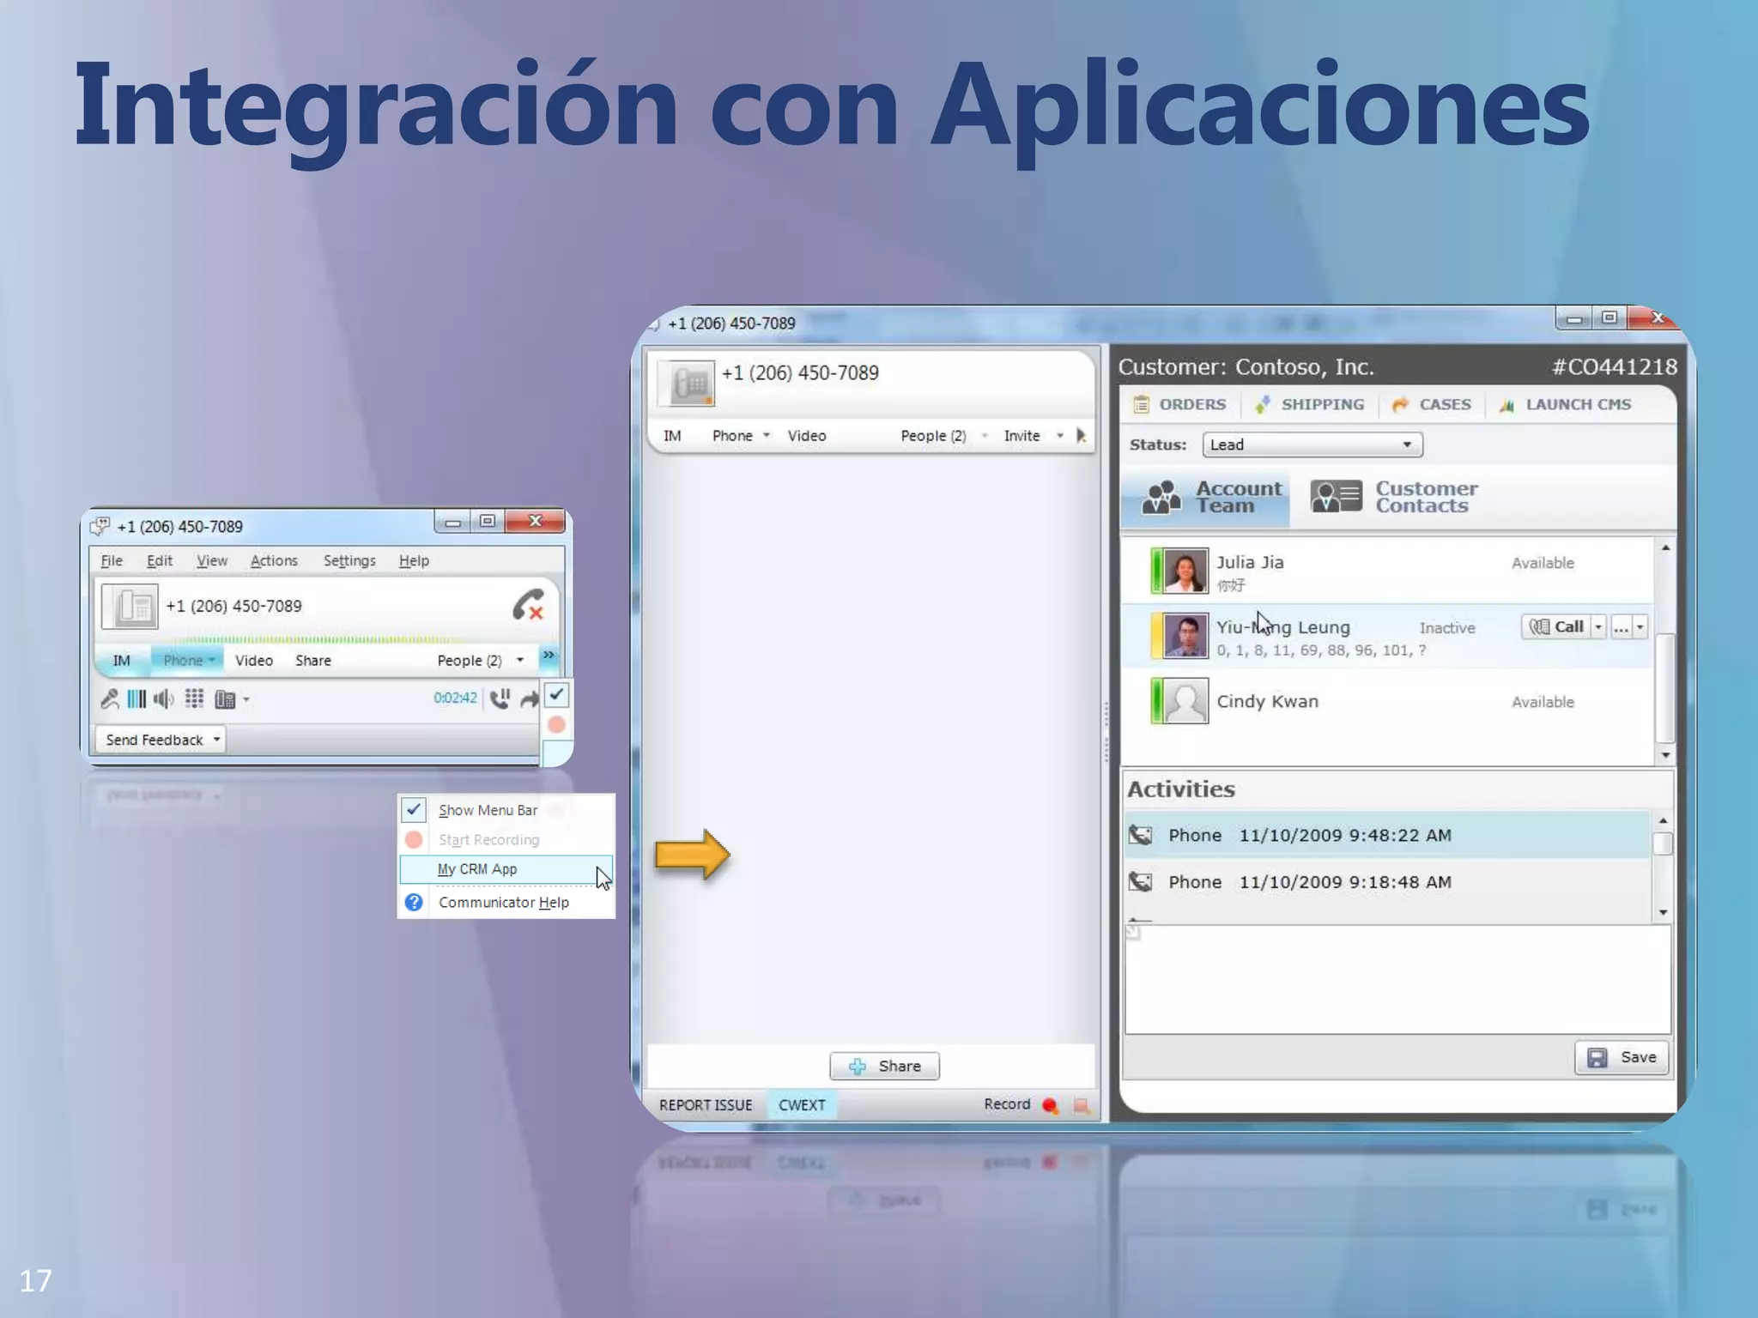Screen dimensions: 1758x1318
Task: Select Phone activity at 9:48:22 AM
Action: point(1387,835)
